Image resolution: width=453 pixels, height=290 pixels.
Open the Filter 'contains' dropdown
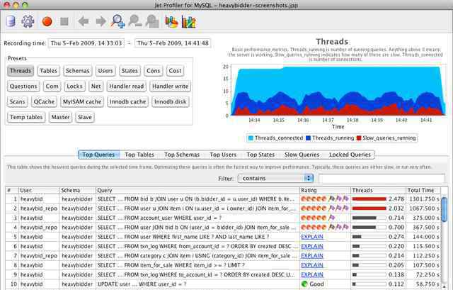pos(275,178)
